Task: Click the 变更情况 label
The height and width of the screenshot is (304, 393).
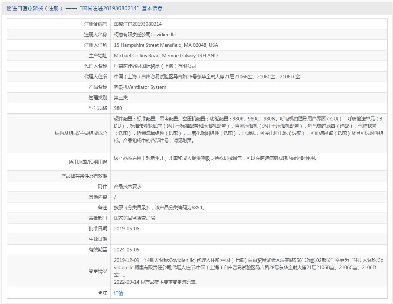Action: 98,271
